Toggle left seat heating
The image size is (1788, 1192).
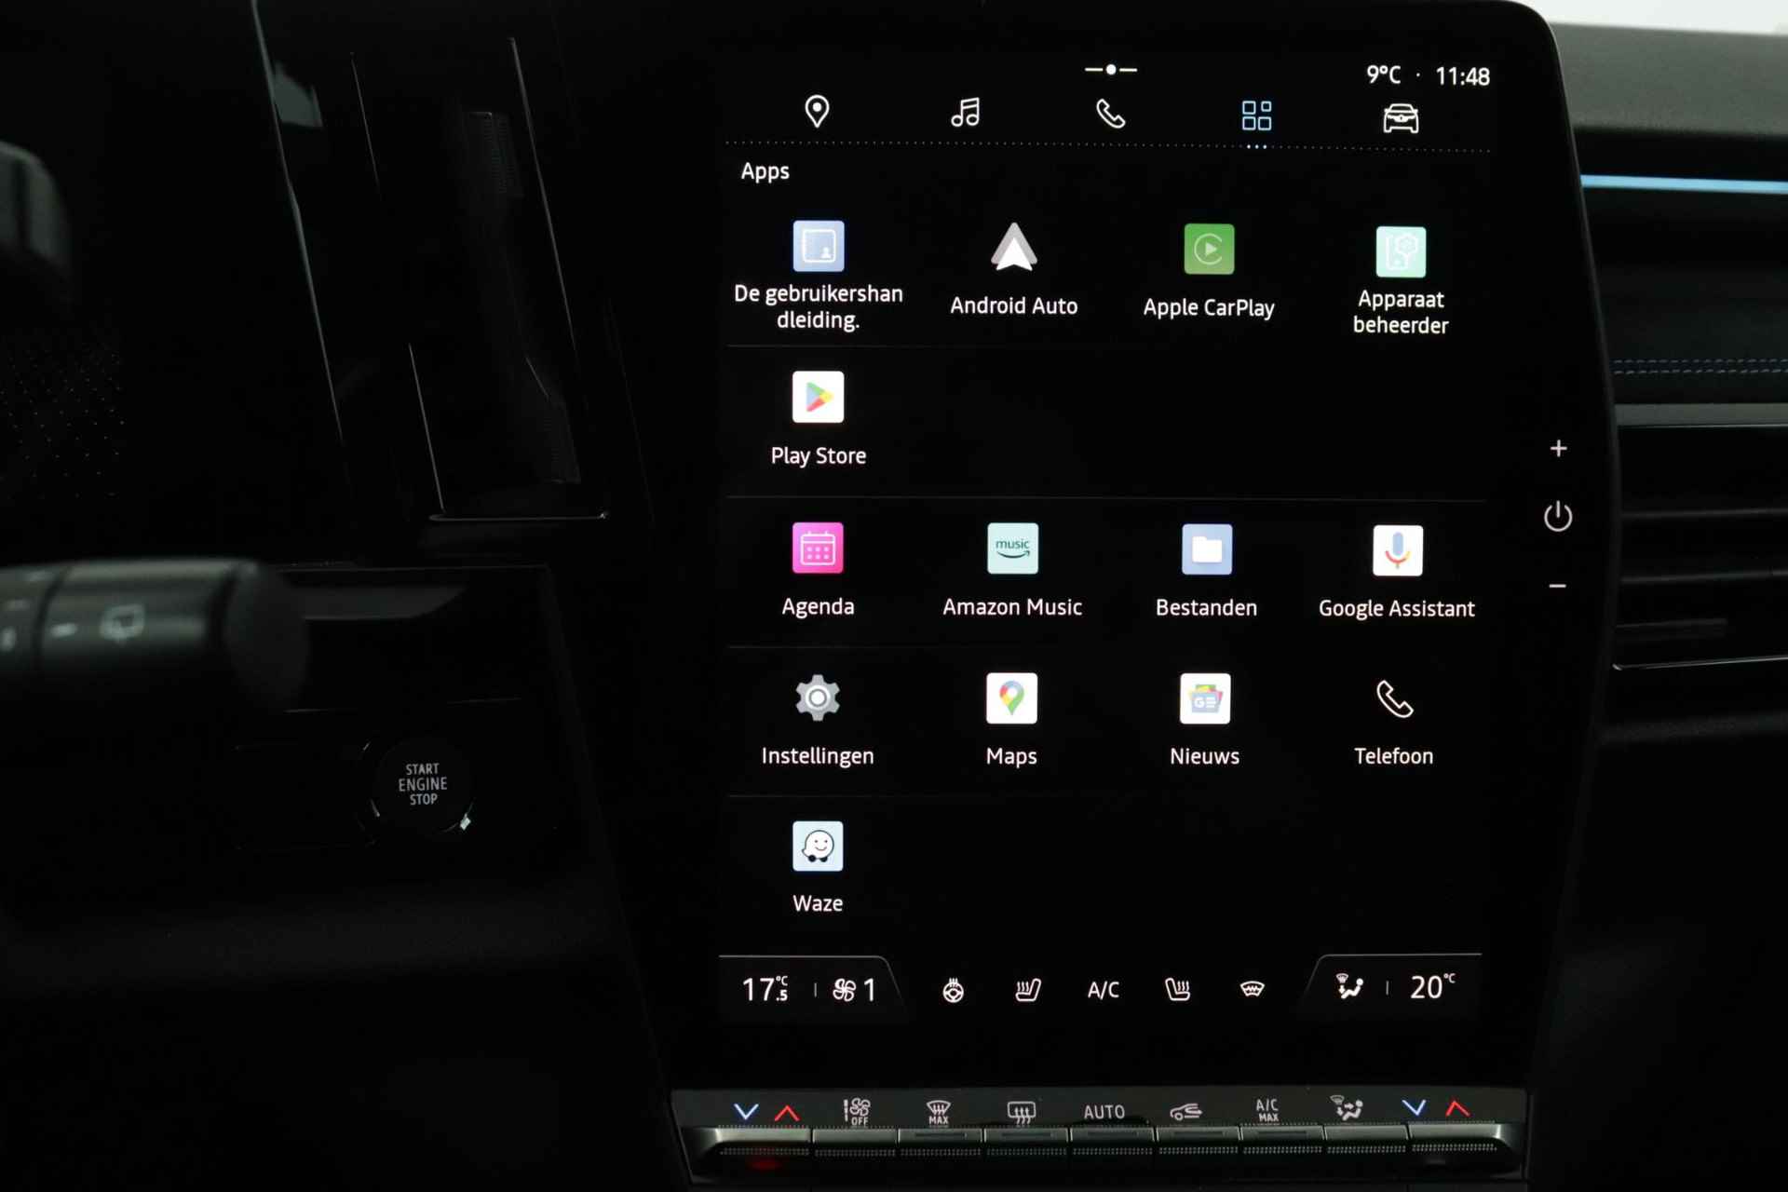(x=1028, y=990)
